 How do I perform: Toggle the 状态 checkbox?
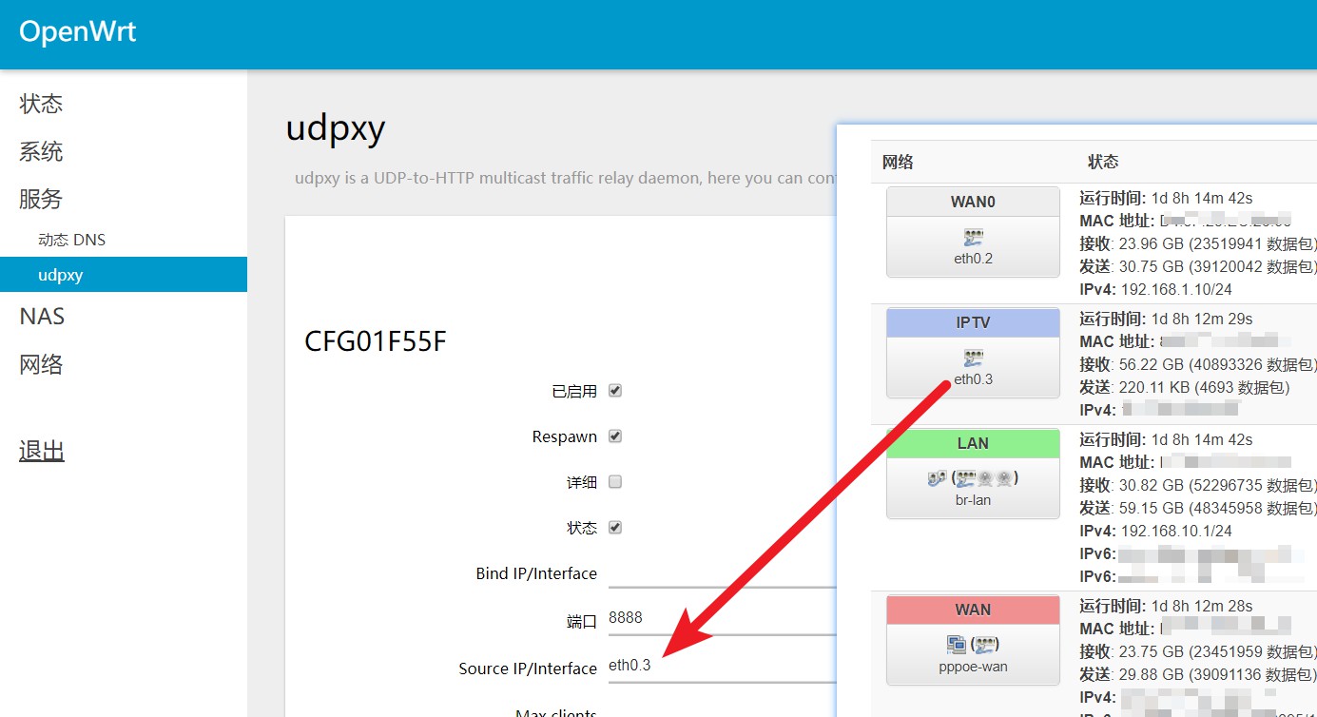tap(615, 528)
